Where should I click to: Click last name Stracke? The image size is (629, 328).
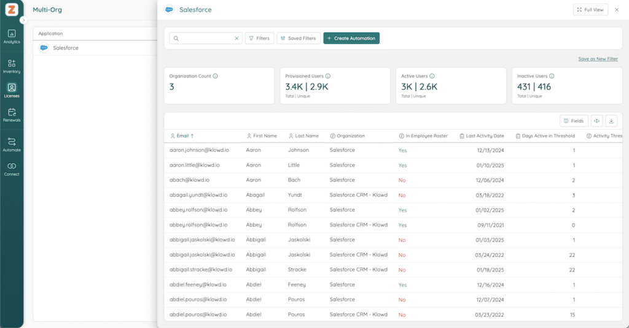[x=297, y=270]
